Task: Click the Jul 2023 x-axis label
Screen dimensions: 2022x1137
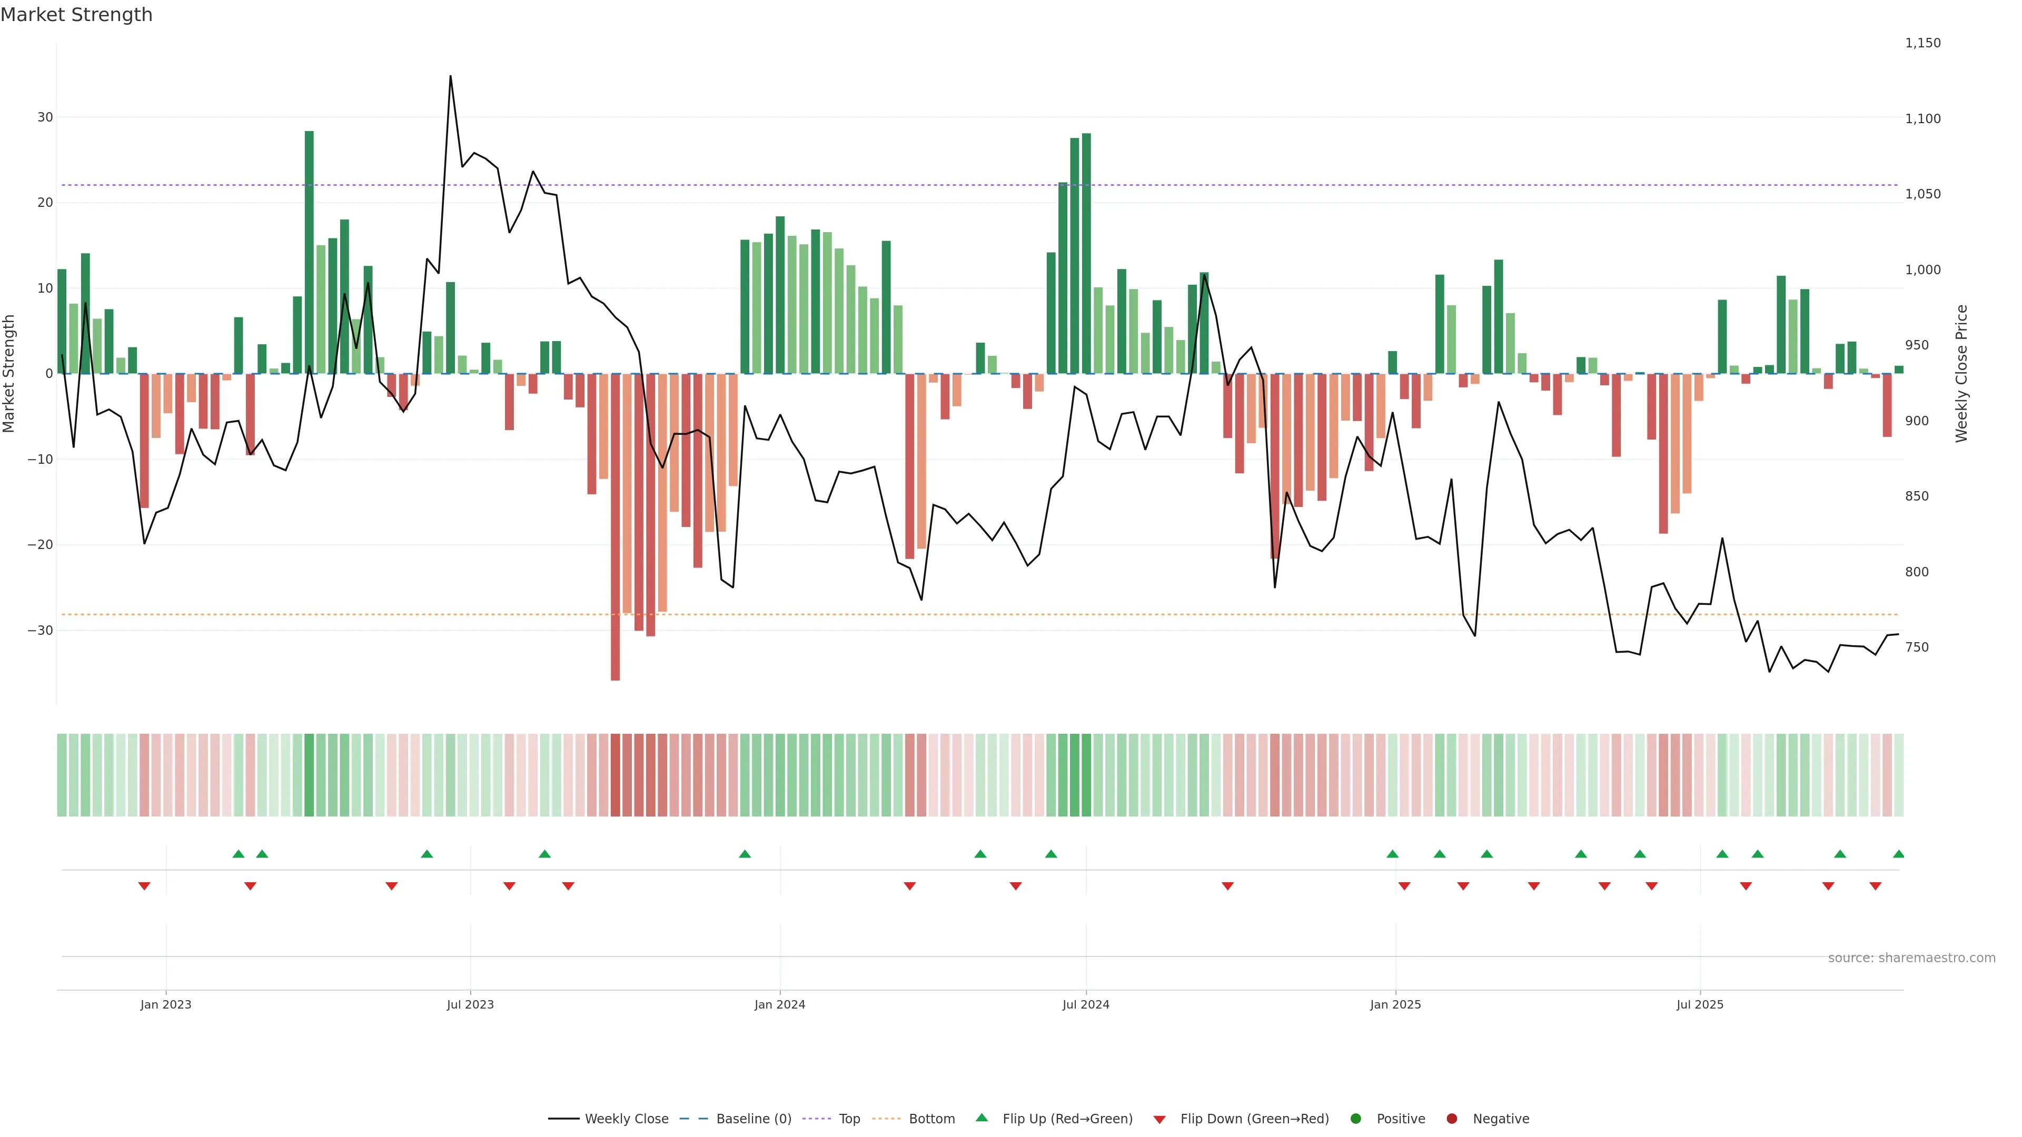Action: tap(470, 1004)
